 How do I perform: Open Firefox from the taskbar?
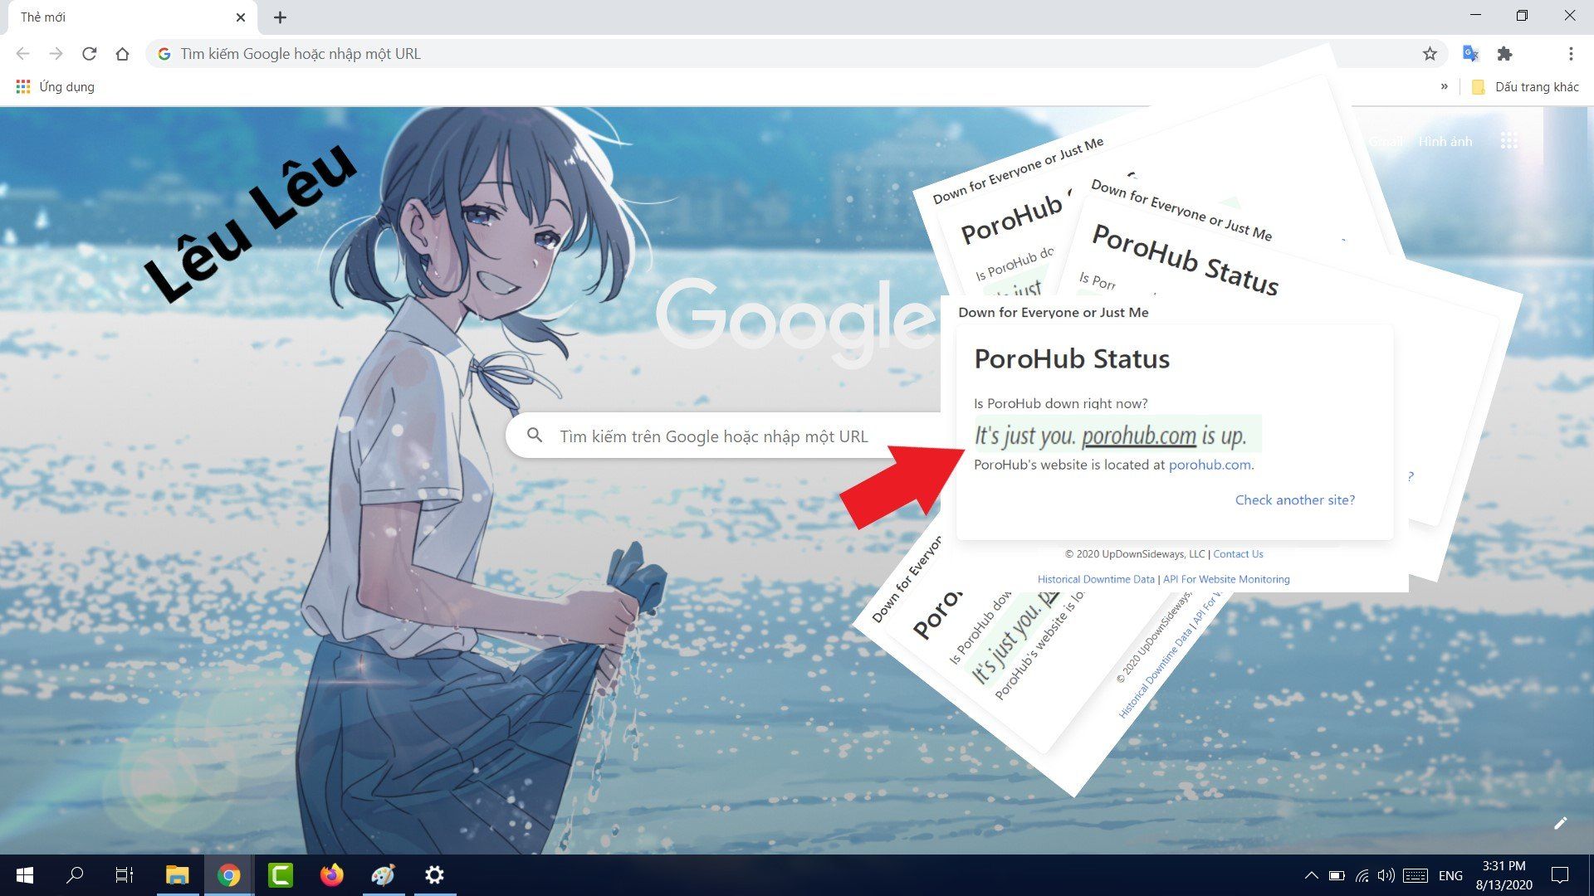click(x=331, y=875)
